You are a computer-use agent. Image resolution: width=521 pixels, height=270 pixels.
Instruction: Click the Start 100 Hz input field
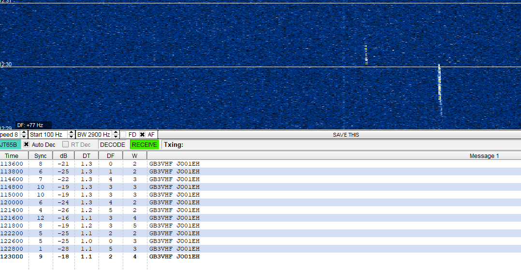[47, 135]
